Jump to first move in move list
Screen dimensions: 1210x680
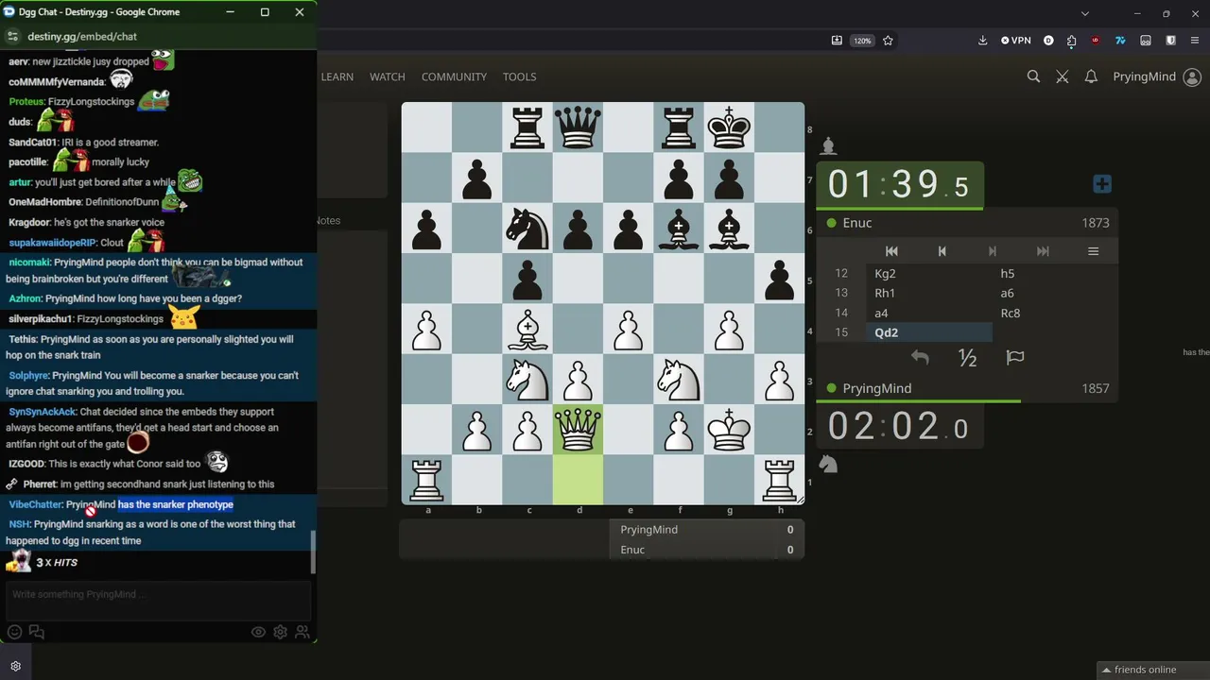(891, 251)
